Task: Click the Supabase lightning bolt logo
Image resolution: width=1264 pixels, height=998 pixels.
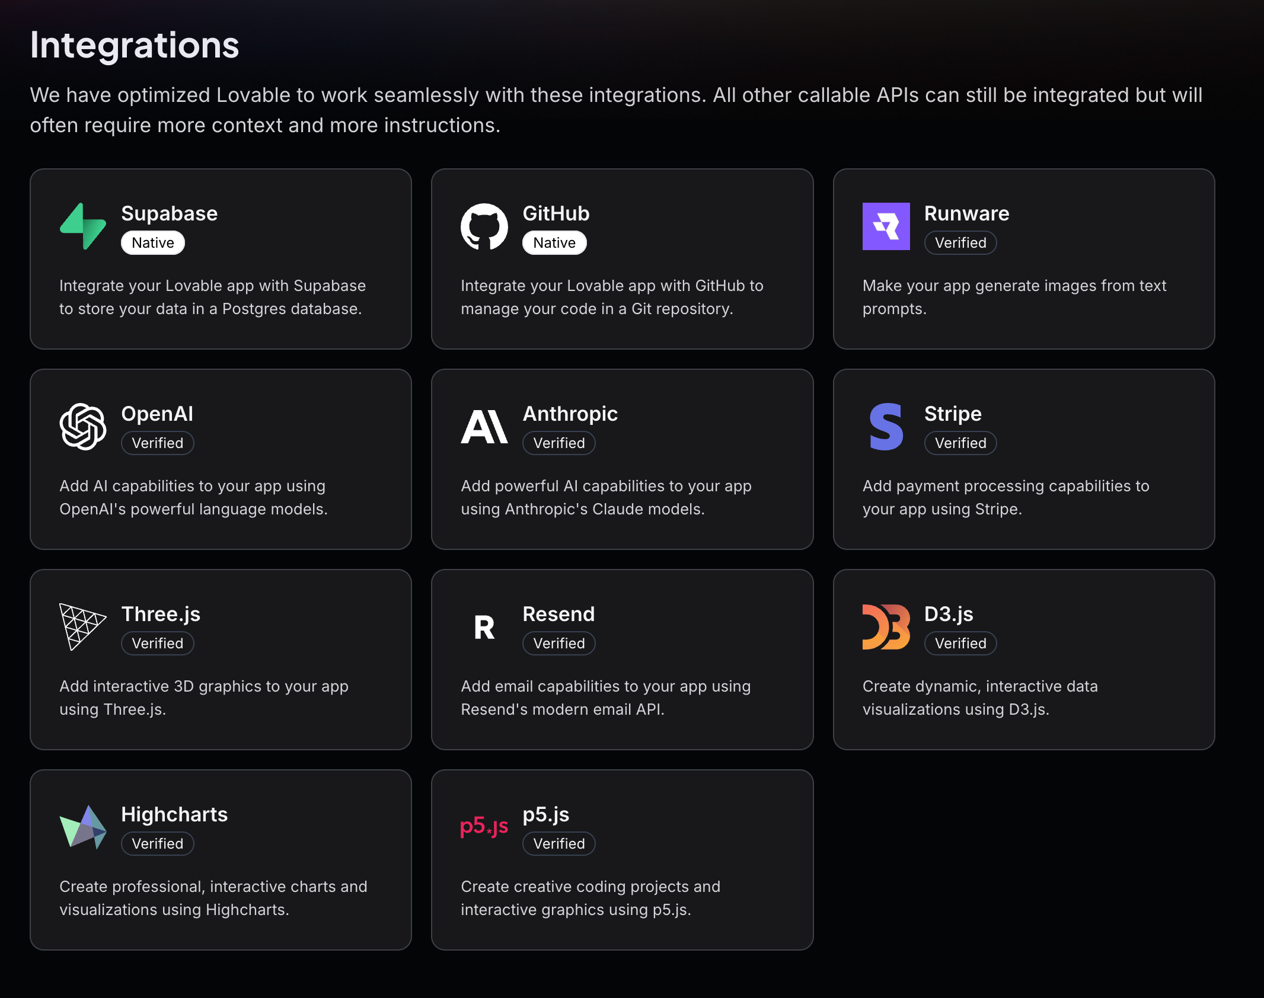Action: click(x=83, y=226)
